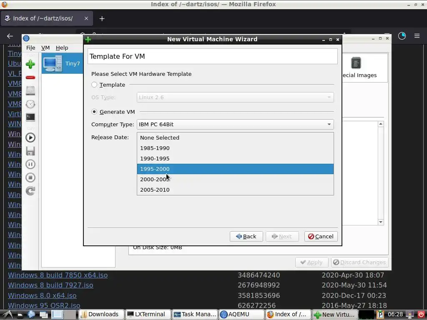This screenshot has height=320, width=427.
Task: Open Windows 8.0 x64.iso link
Action: pos(42,295)
